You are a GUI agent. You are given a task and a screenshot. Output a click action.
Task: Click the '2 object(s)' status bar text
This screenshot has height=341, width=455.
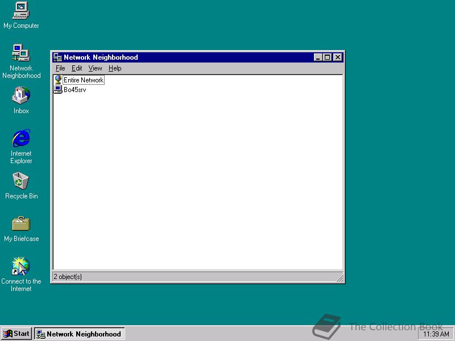68,277
